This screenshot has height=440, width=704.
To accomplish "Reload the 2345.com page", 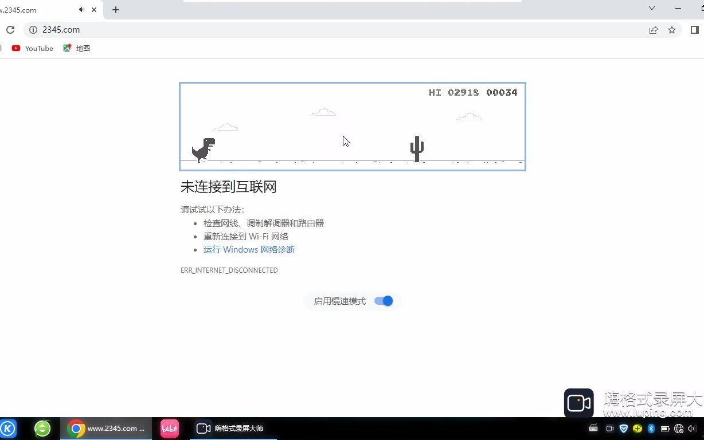I will [10, 30].
